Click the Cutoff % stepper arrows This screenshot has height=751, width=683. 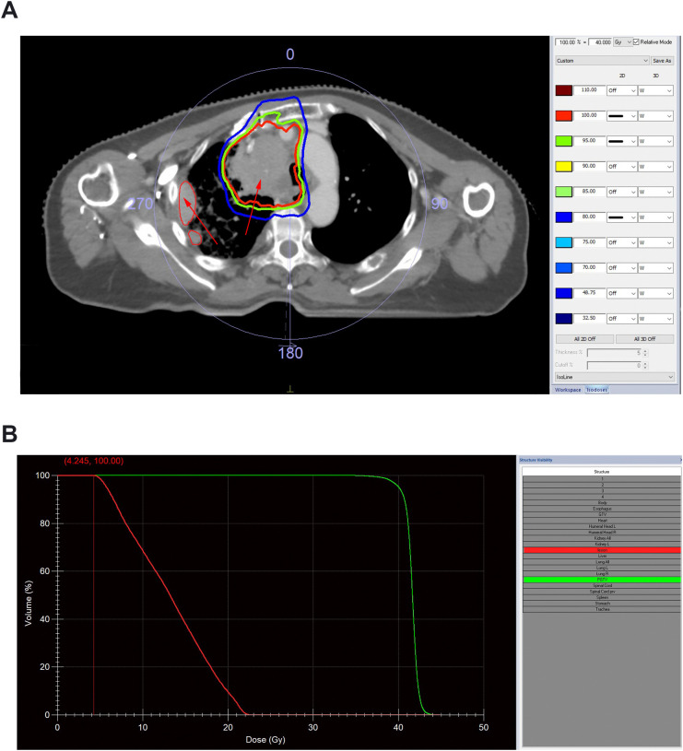point(645,366)
